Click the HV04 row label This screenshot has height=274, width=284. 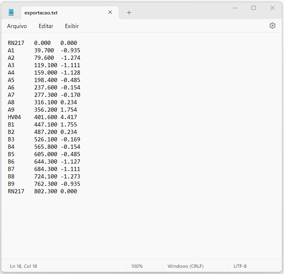pyautogui.click(x=14, y=117)
